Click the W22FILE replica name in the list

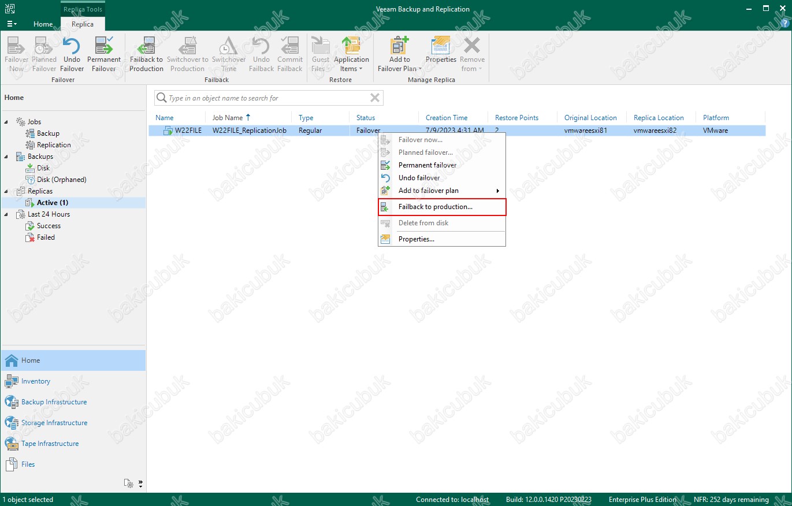(188, 131)
